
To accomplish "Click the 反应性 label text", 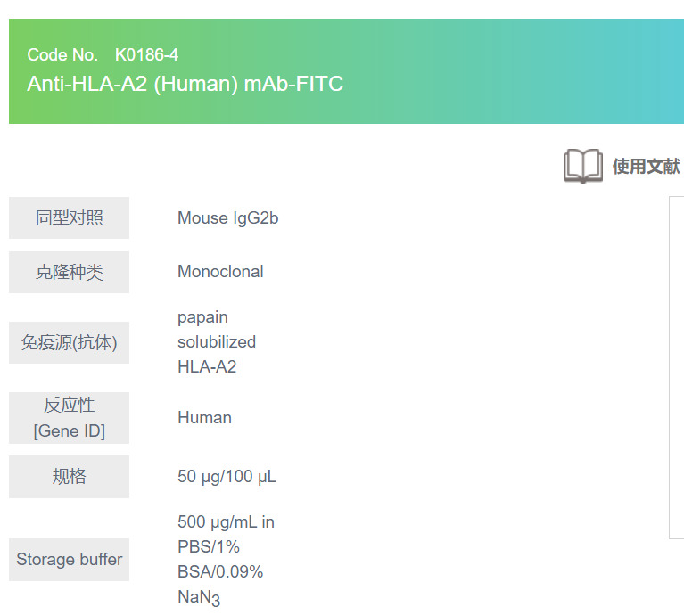I will tap(69, 406).
